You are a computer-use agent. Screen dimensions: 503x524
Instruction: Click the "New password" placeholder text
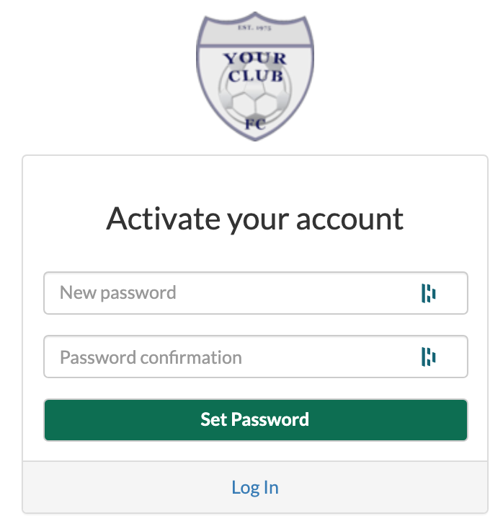pos(117,293)
